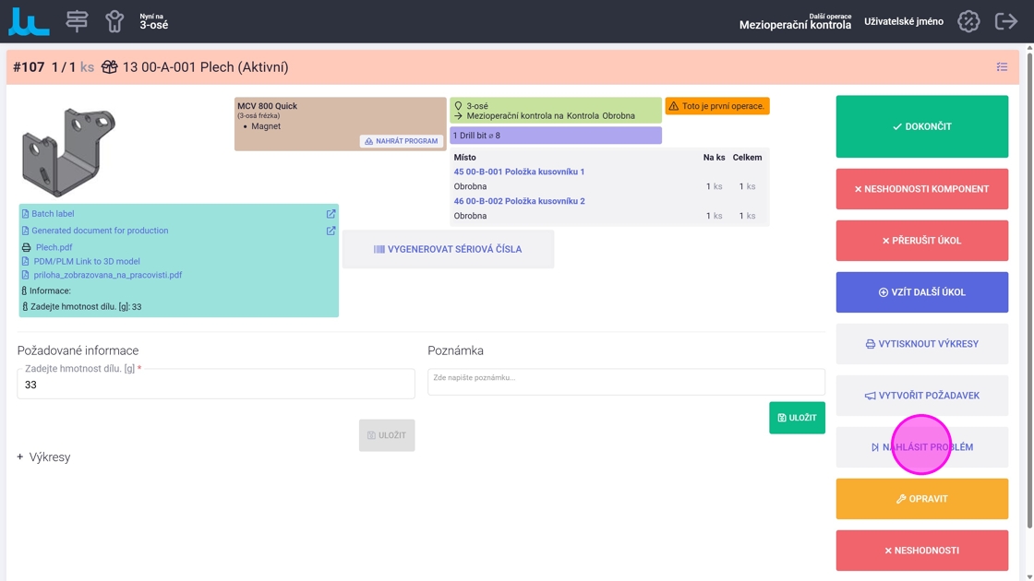The height and width of the screenshot is (581, 1034).
Task: Click NESHODNOSTI KOMPONENT button
Action: 922,189
